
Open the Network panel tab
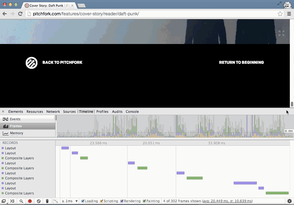coord(53,112)
